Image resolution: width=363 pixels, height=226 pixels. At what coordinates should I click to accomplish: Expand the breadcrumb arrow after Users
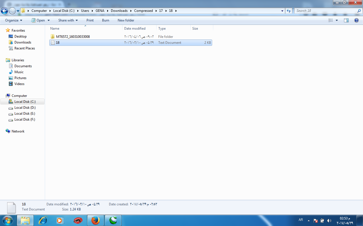[92, 11]
